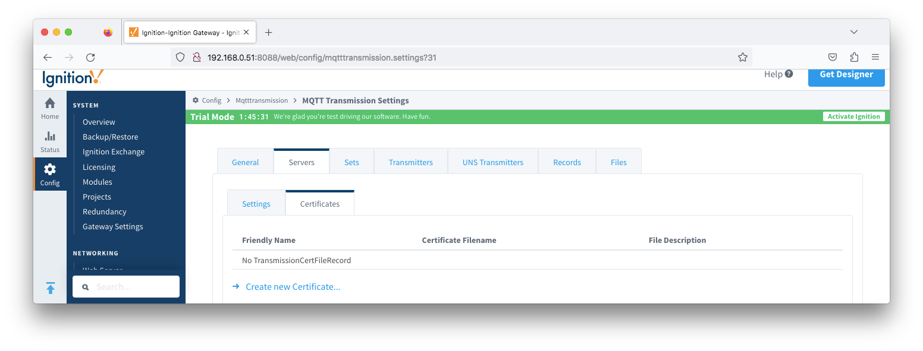This screenshot has height=351, width=923.
Task: Click the No TransmissionCertFileRecord row text
Action: [296, 260]
